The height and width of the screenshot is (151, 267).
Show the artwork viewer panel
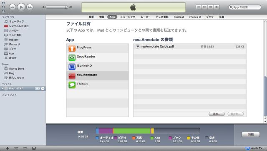(x=34, y=148)
